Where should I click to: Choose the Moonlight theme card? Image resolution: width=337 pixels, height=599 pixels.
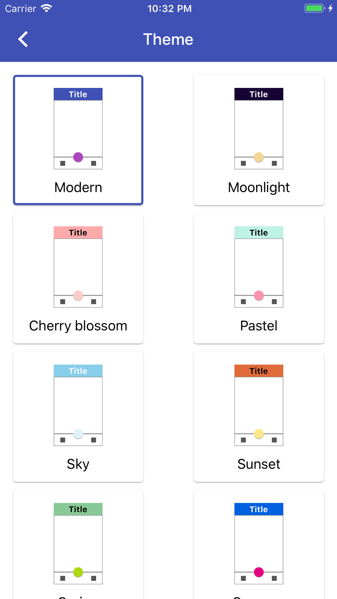pos(259,140)
